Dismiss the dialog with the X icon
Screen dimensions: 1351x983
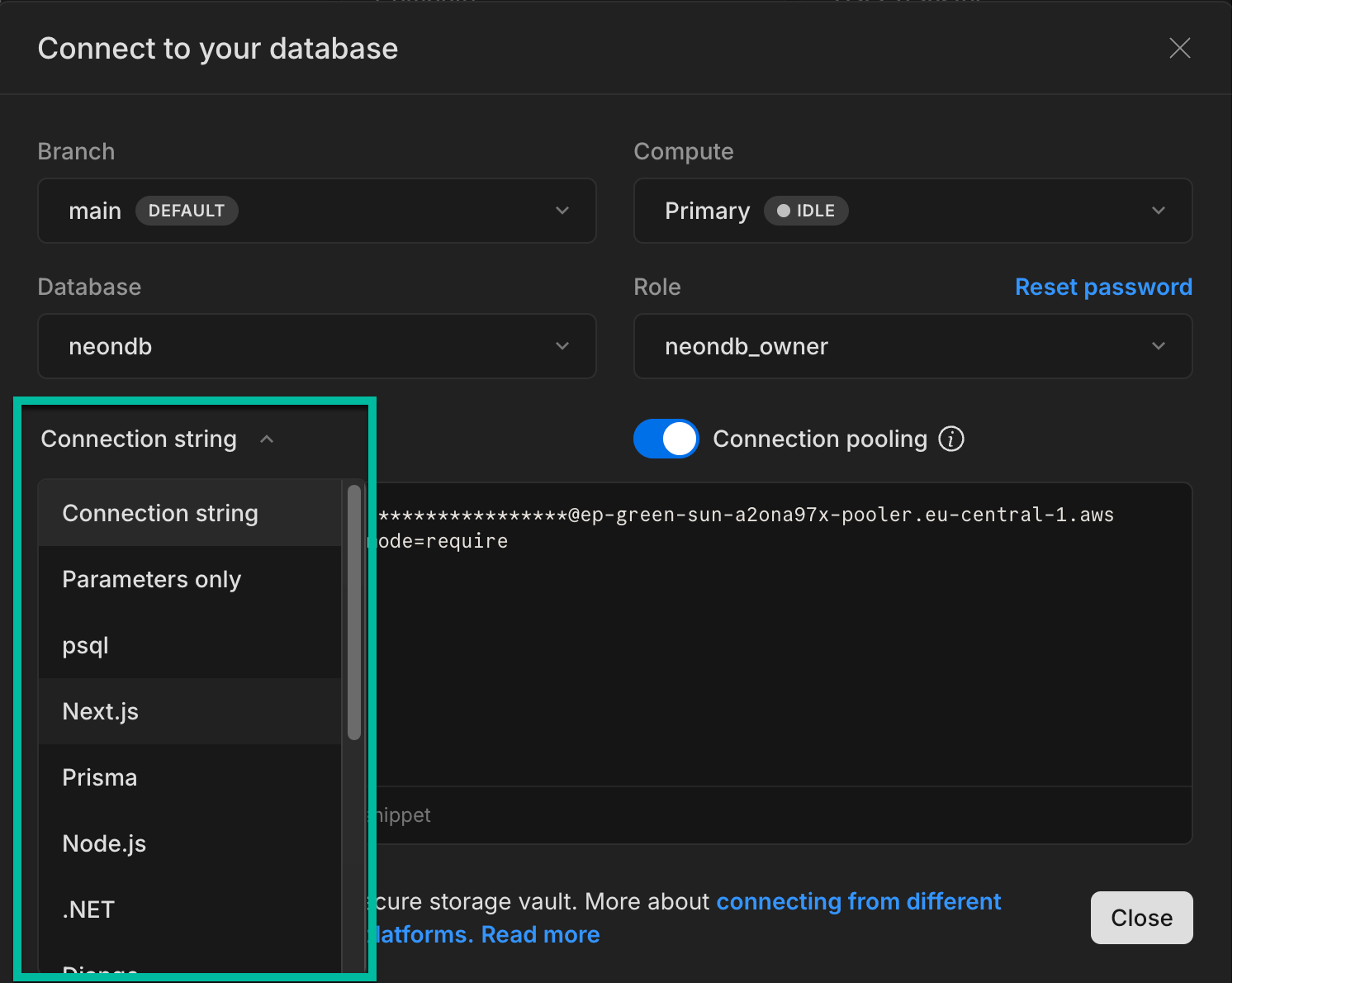(x=1179, y=48)
